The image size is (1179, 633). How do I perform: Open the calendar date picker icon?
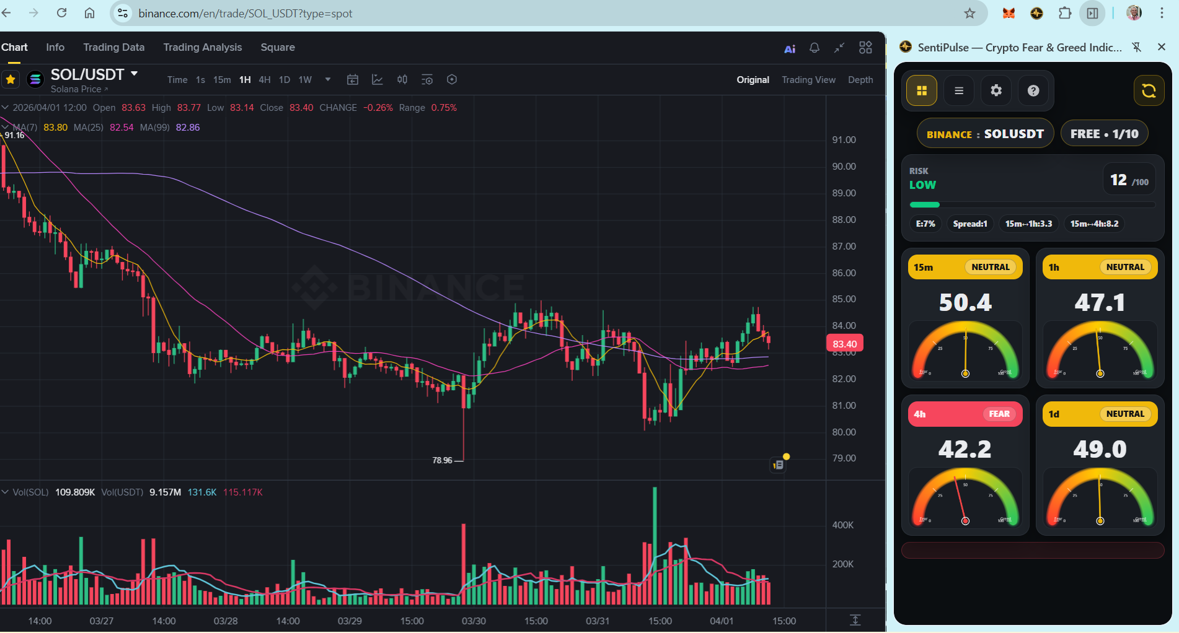353,79
